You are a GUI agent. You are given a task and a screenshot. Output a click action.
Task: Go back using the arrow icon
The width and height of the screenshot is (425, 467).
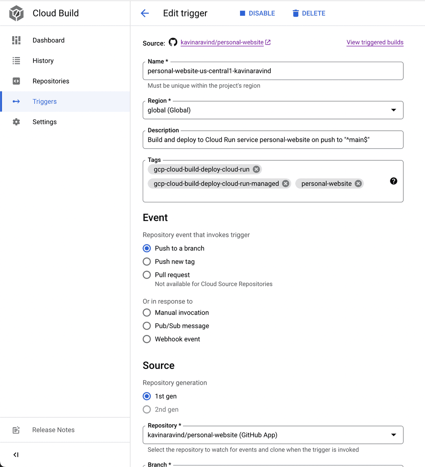click(145, 13)
